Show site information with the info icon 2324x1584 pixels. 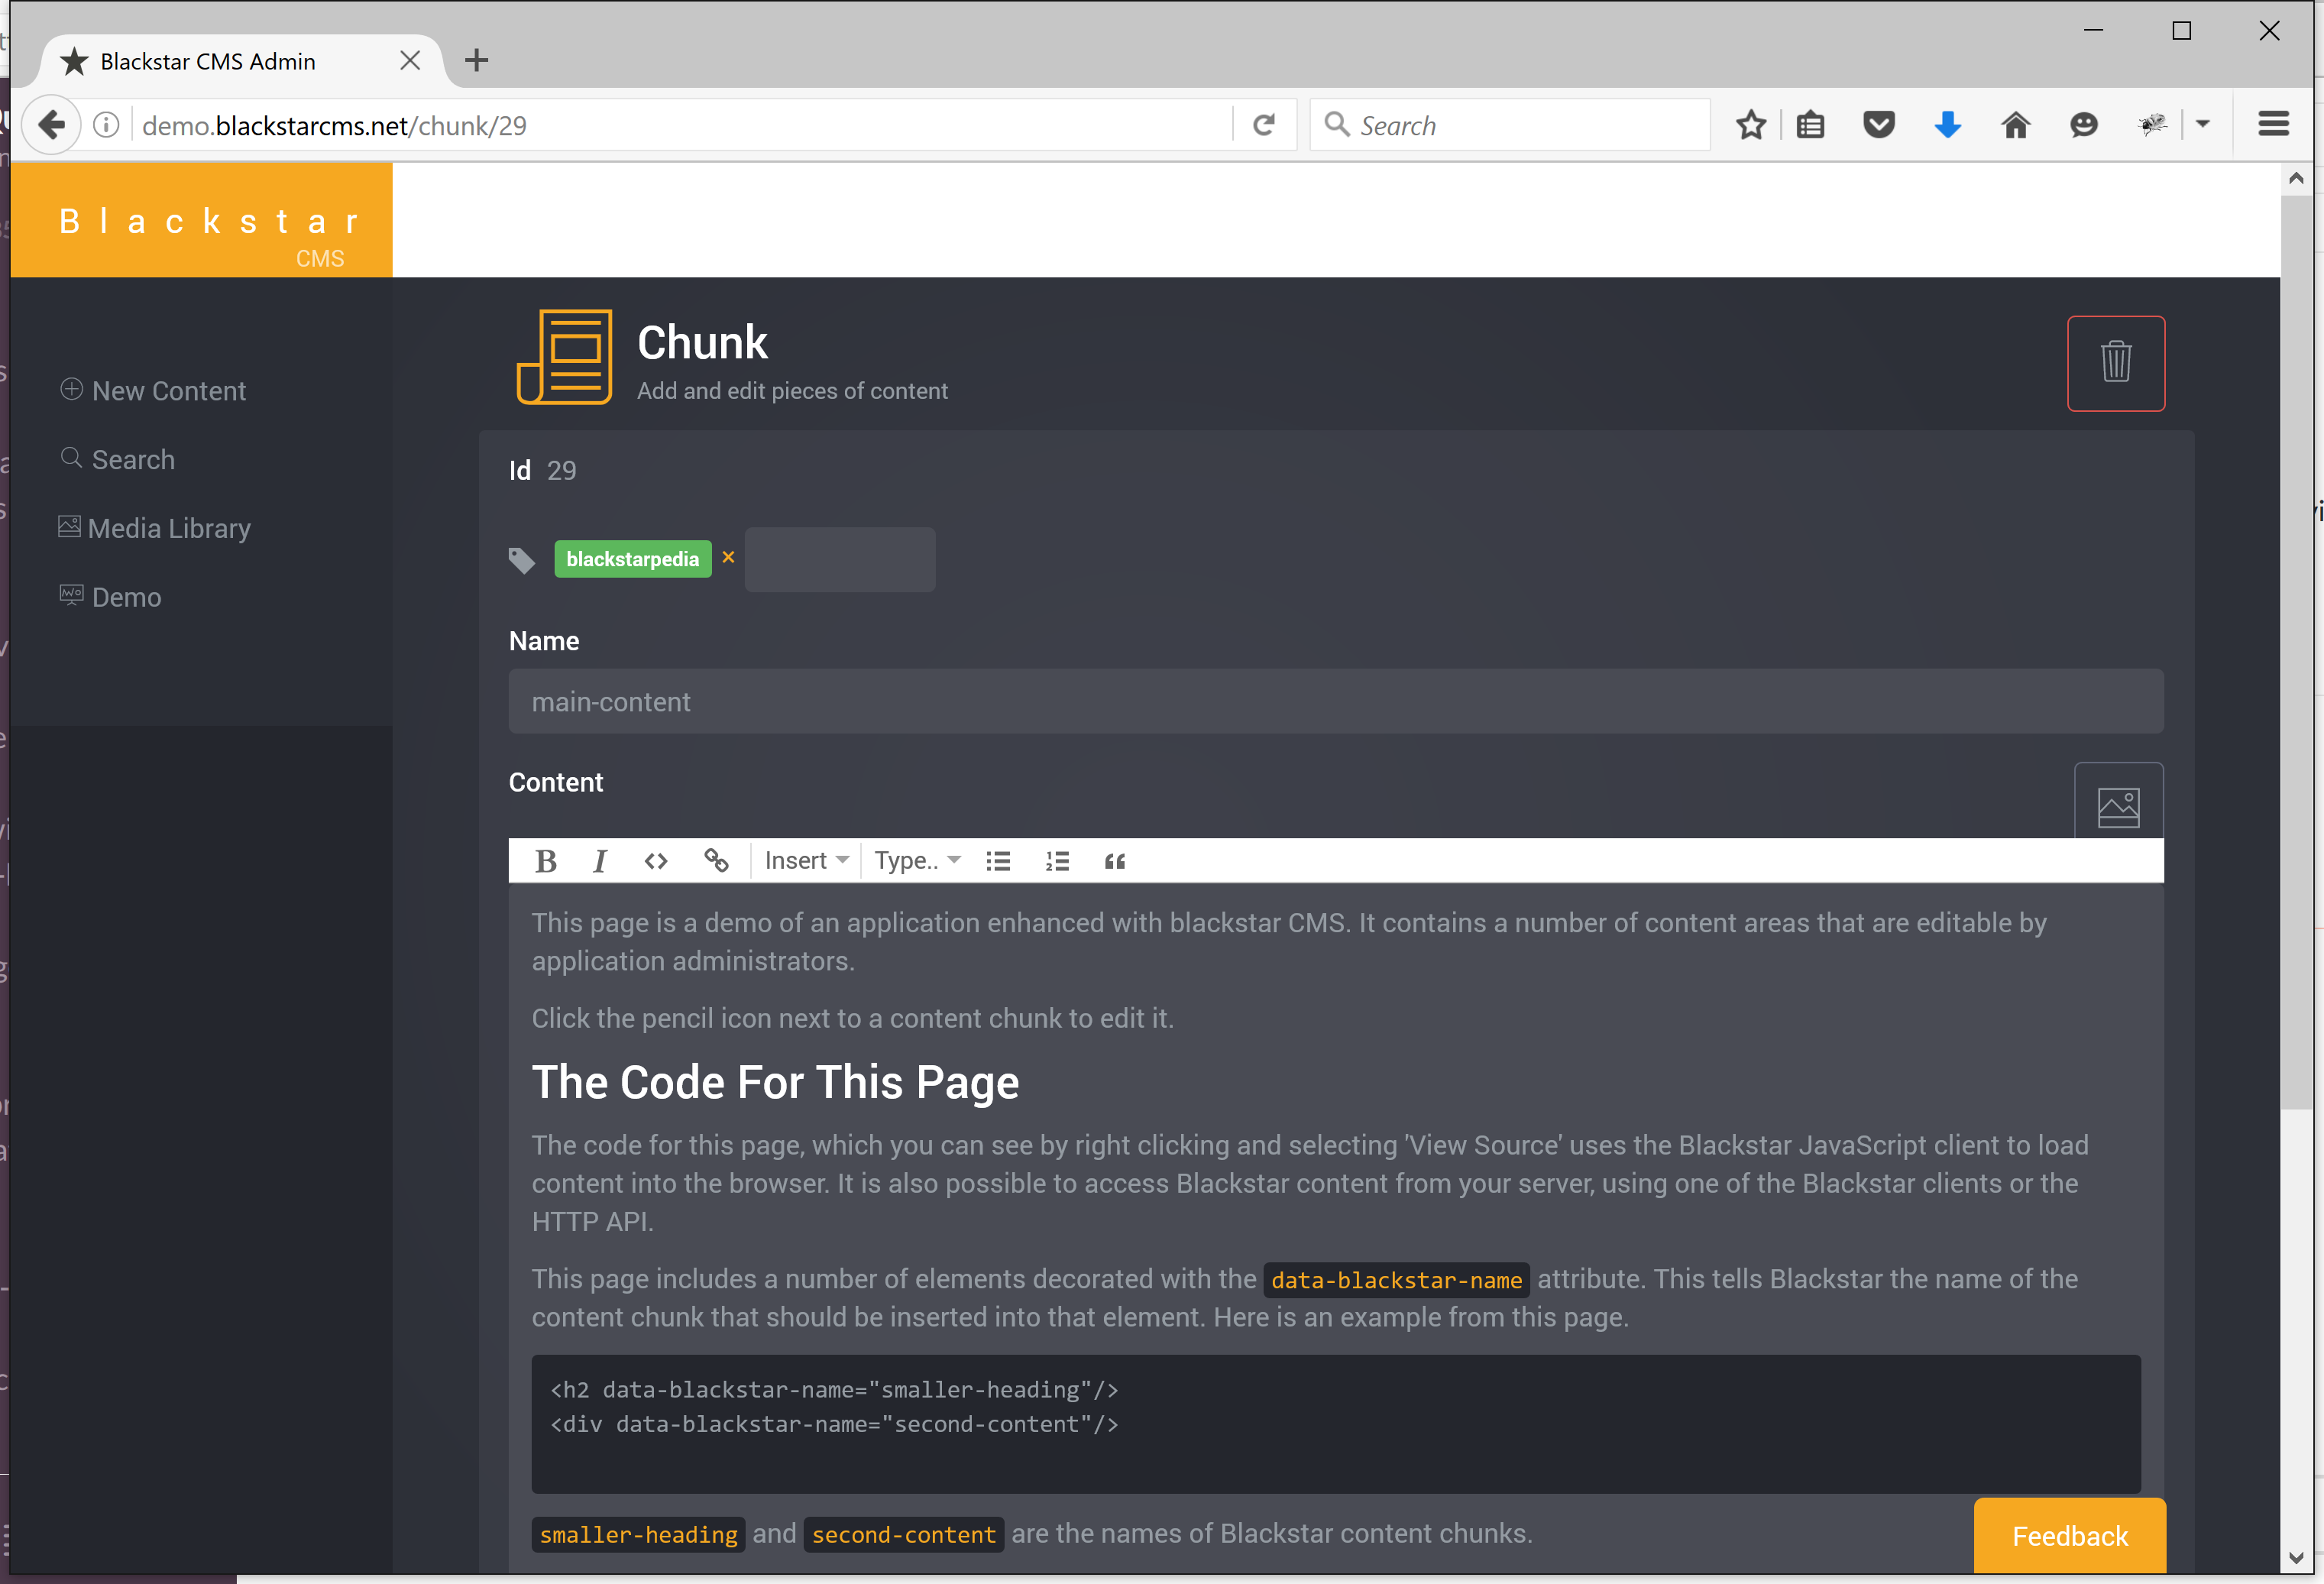point(105,125)
